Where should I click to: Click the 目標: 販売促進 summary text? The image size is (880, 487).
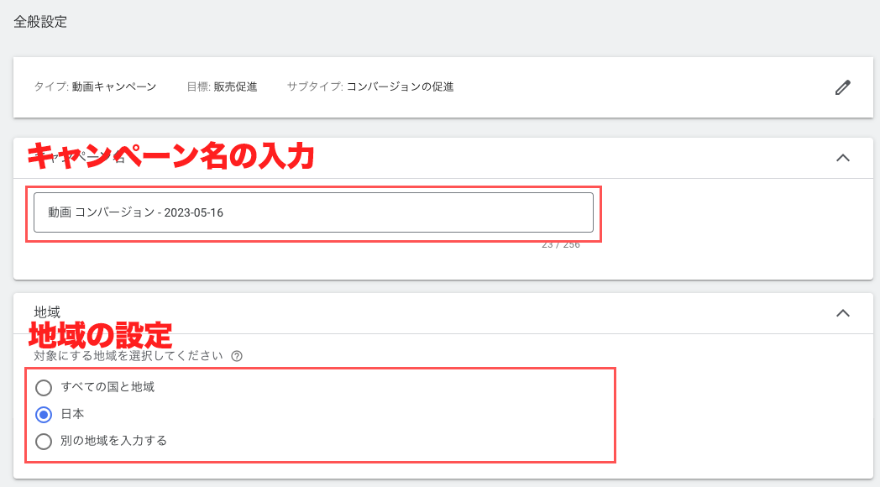[222, 86]
